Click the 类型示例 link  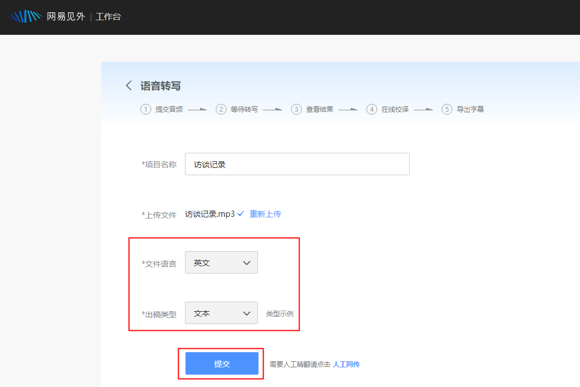click(280, 314)
